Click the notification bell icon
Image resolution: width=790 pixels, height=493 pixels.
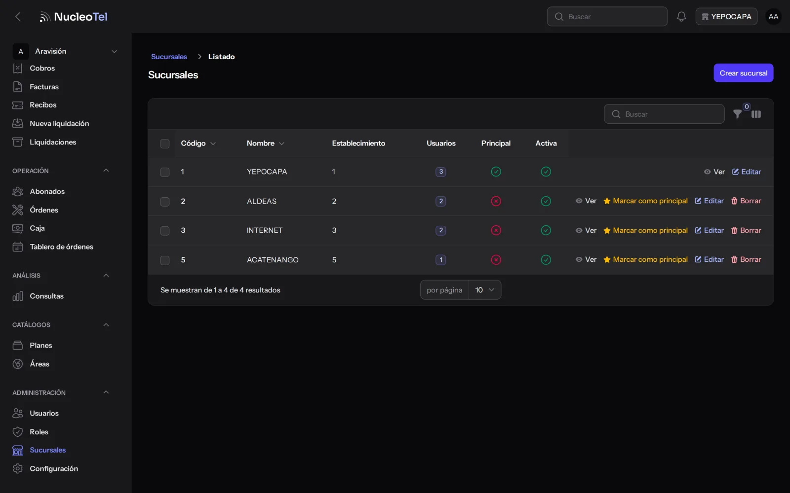(681, 17)
